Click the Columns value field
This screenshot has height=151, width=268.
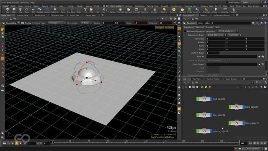coord(166,23)
